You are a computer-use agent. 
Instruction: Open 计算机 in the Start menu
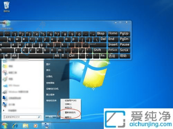pos(49,76)
